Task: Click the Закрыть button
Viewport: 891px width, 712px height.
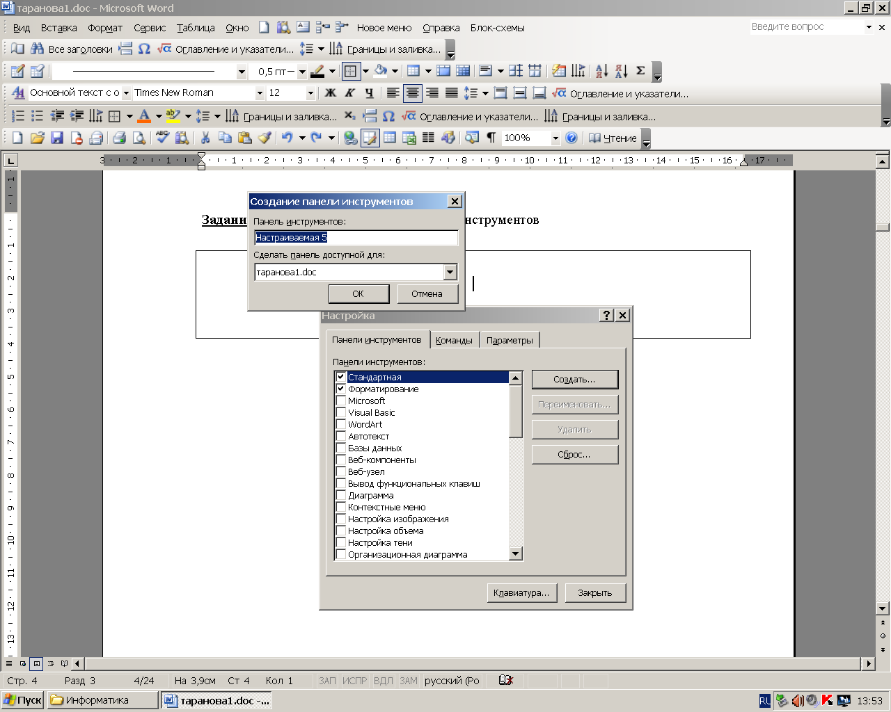Action: pyautogui.click(x=594, y=592)
